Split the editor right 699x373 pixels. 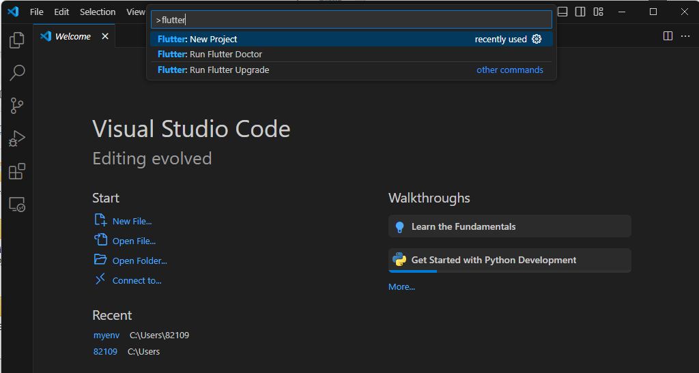(668, 36)
